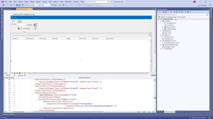The image size is (213, 119).
Task: Click Sync with Active Document icon
Action: (174, 12)
